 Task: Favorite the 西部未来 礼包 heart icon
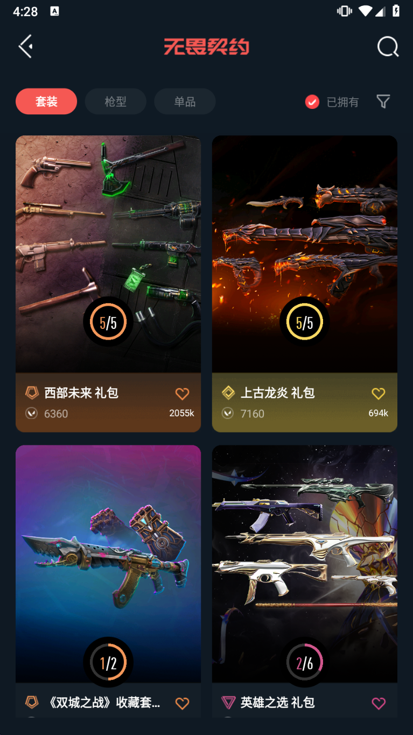[x=183, y=394]
